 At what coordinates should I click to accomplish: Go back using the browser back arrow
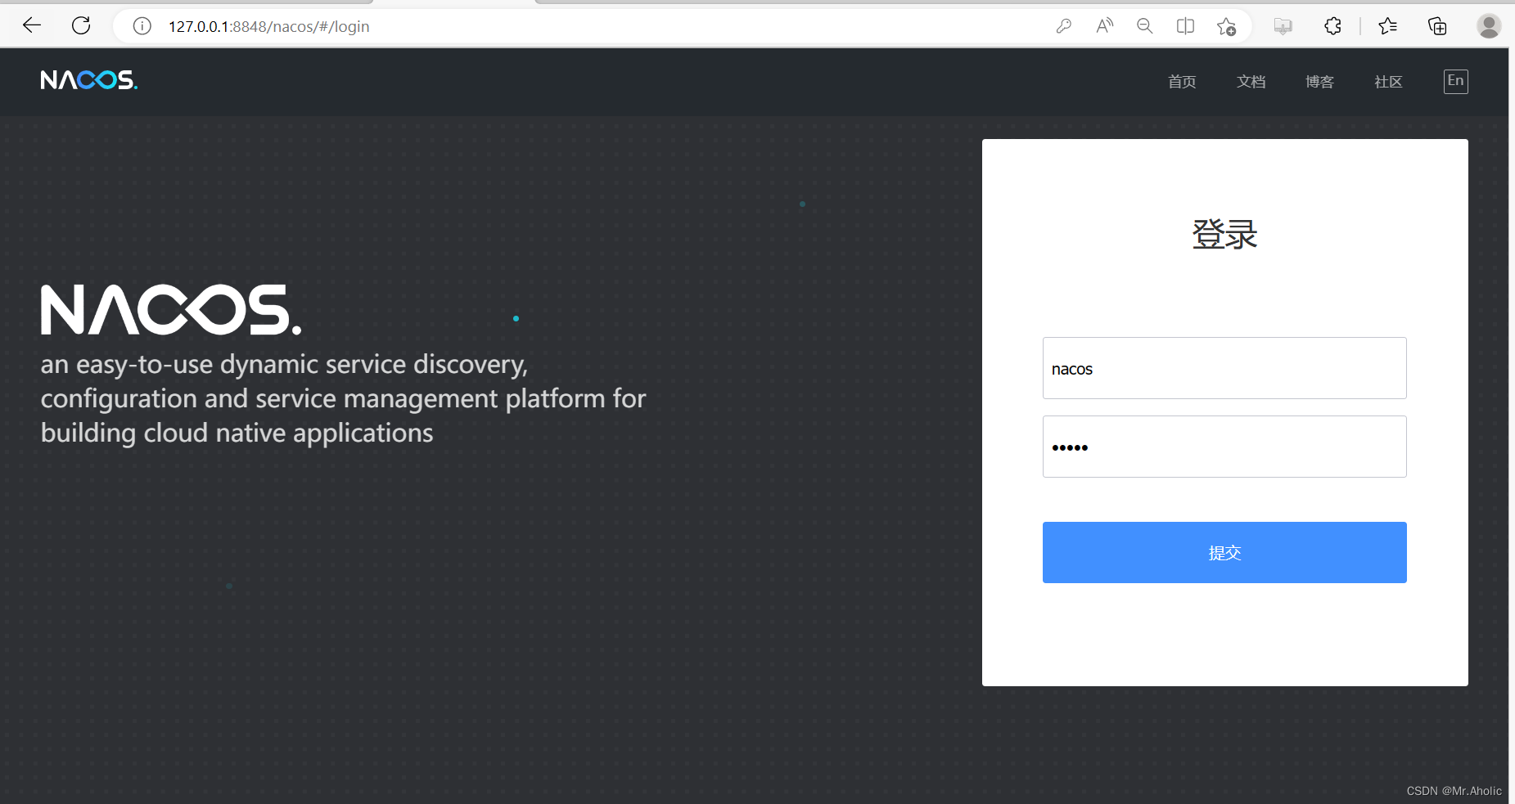click(x=32, y=25)
